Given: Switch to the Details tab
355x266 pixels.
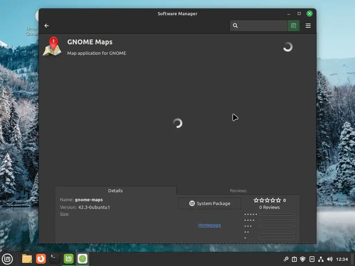Looking at the screenshot, I should [x=115, y=190].
